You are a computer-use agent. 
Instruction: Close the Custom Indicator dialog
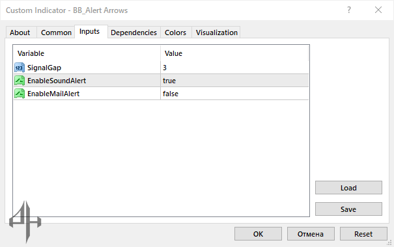[x=378, y=10]
